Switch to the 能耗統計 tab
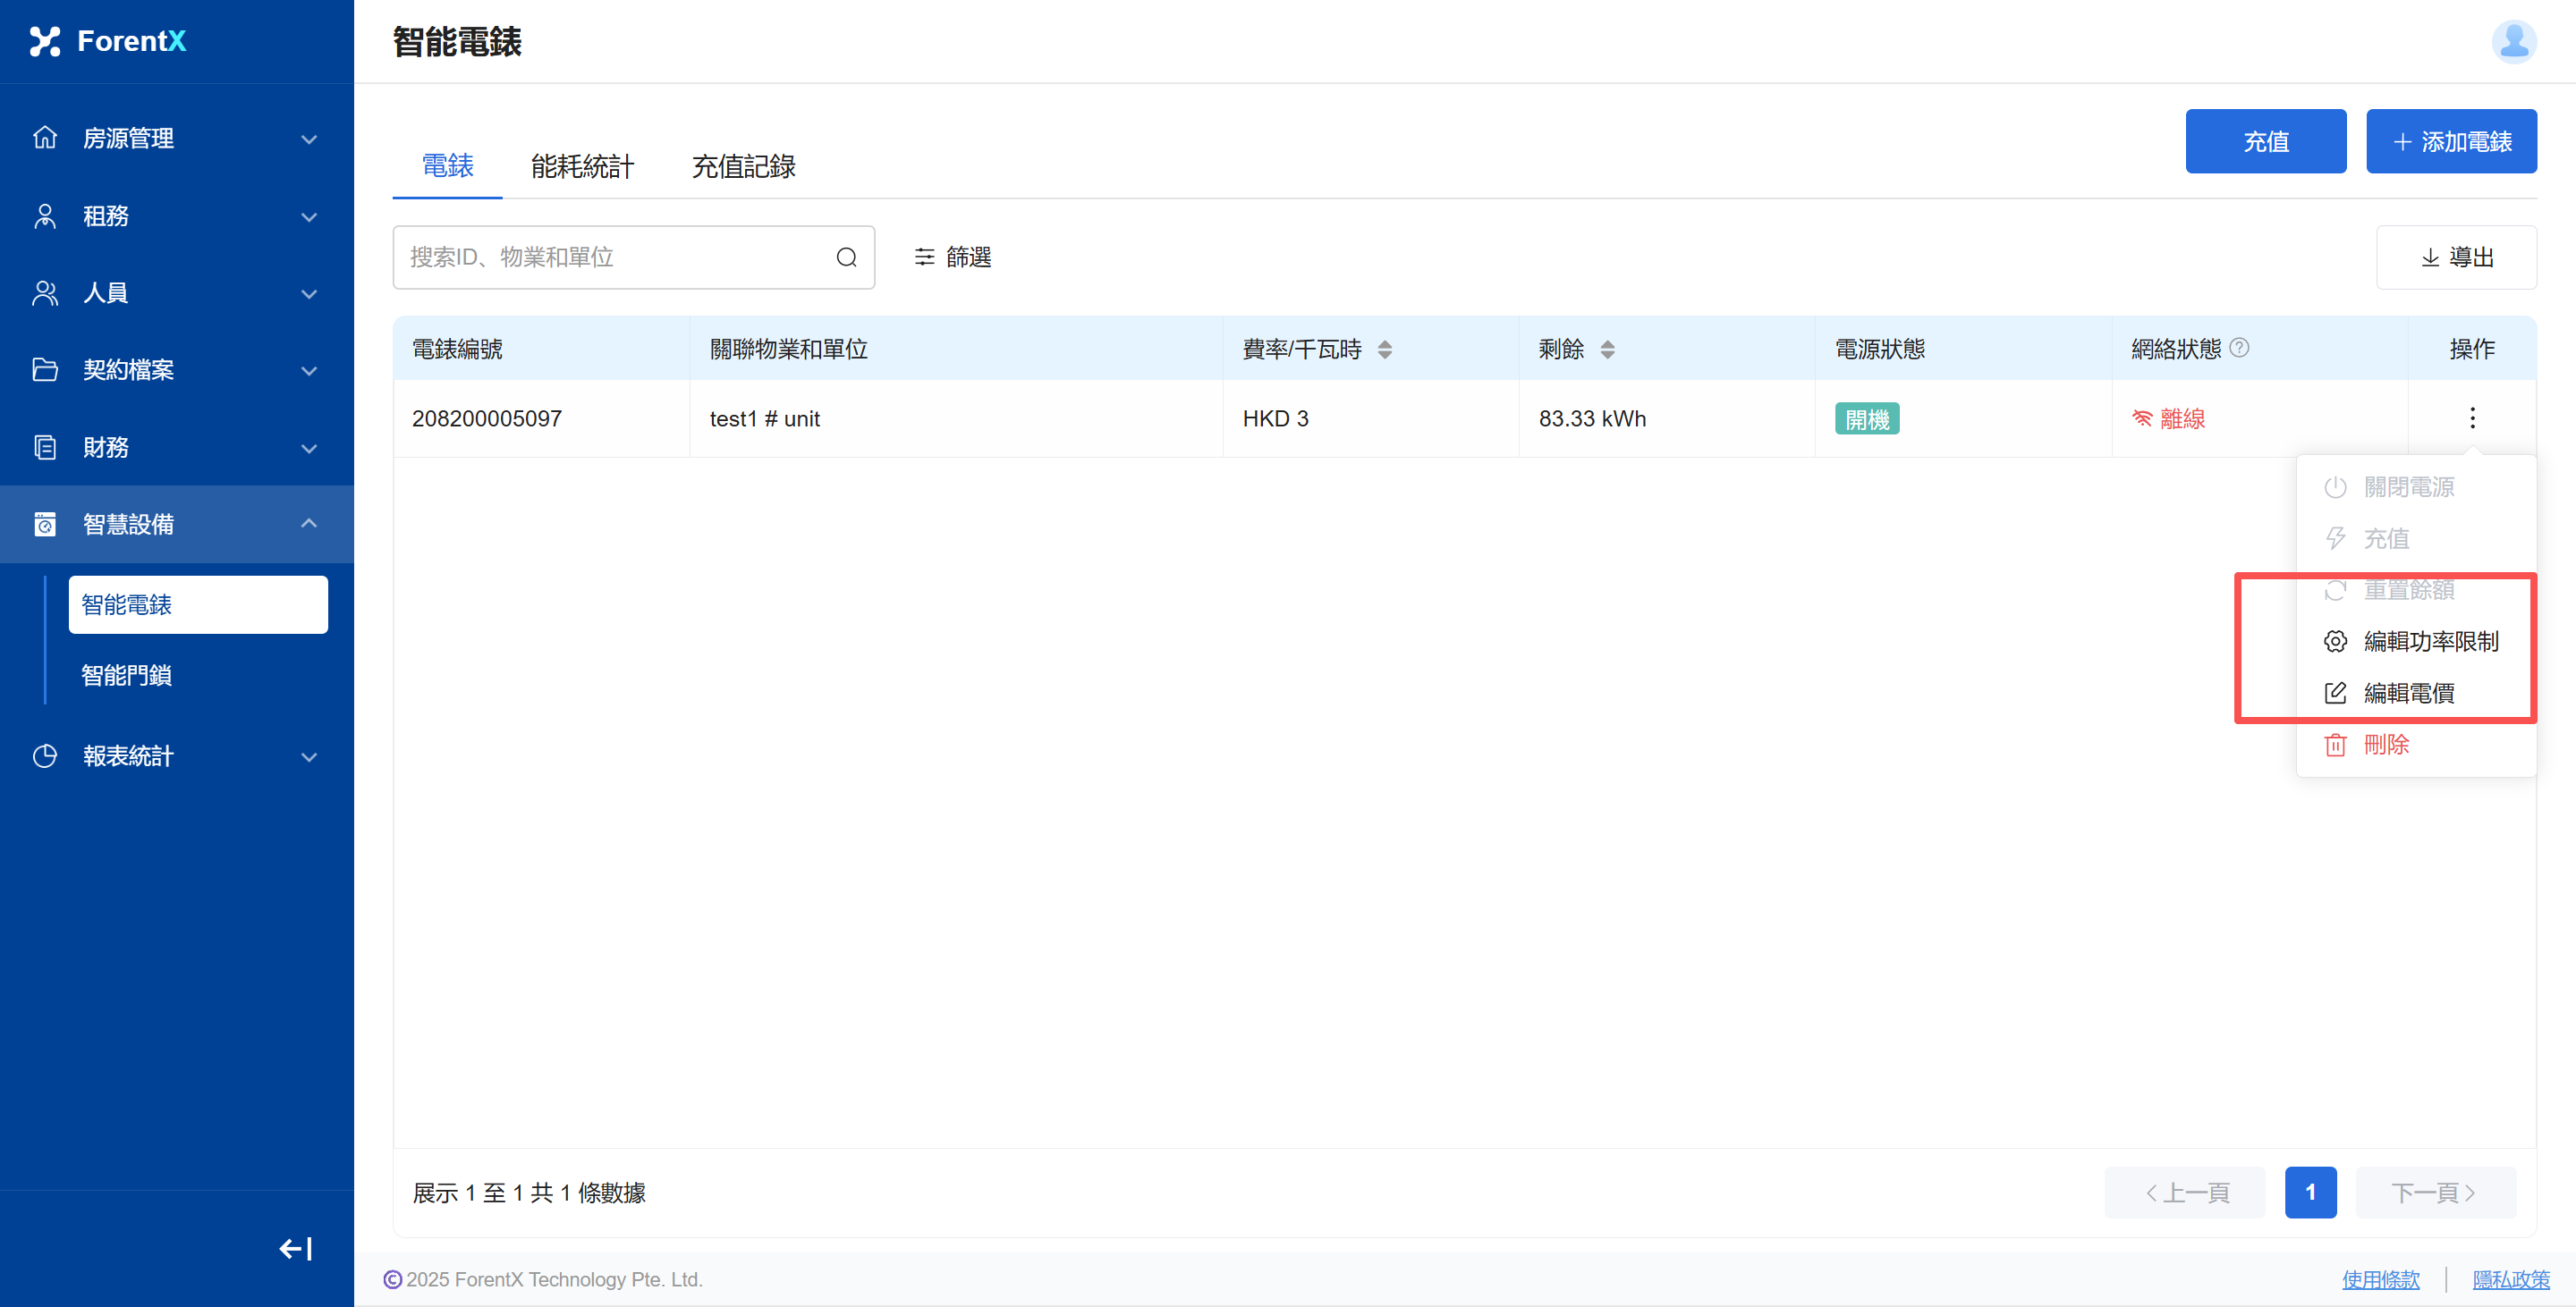The image size is (2576, 1307). click(582, 166)
